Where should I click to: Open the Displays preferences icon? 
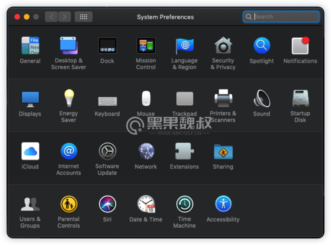(30, 99)
